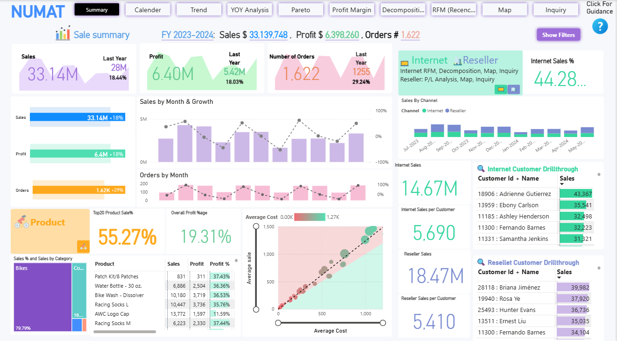Click the Sales figure 33,139,748

click(x=268, y=35)
